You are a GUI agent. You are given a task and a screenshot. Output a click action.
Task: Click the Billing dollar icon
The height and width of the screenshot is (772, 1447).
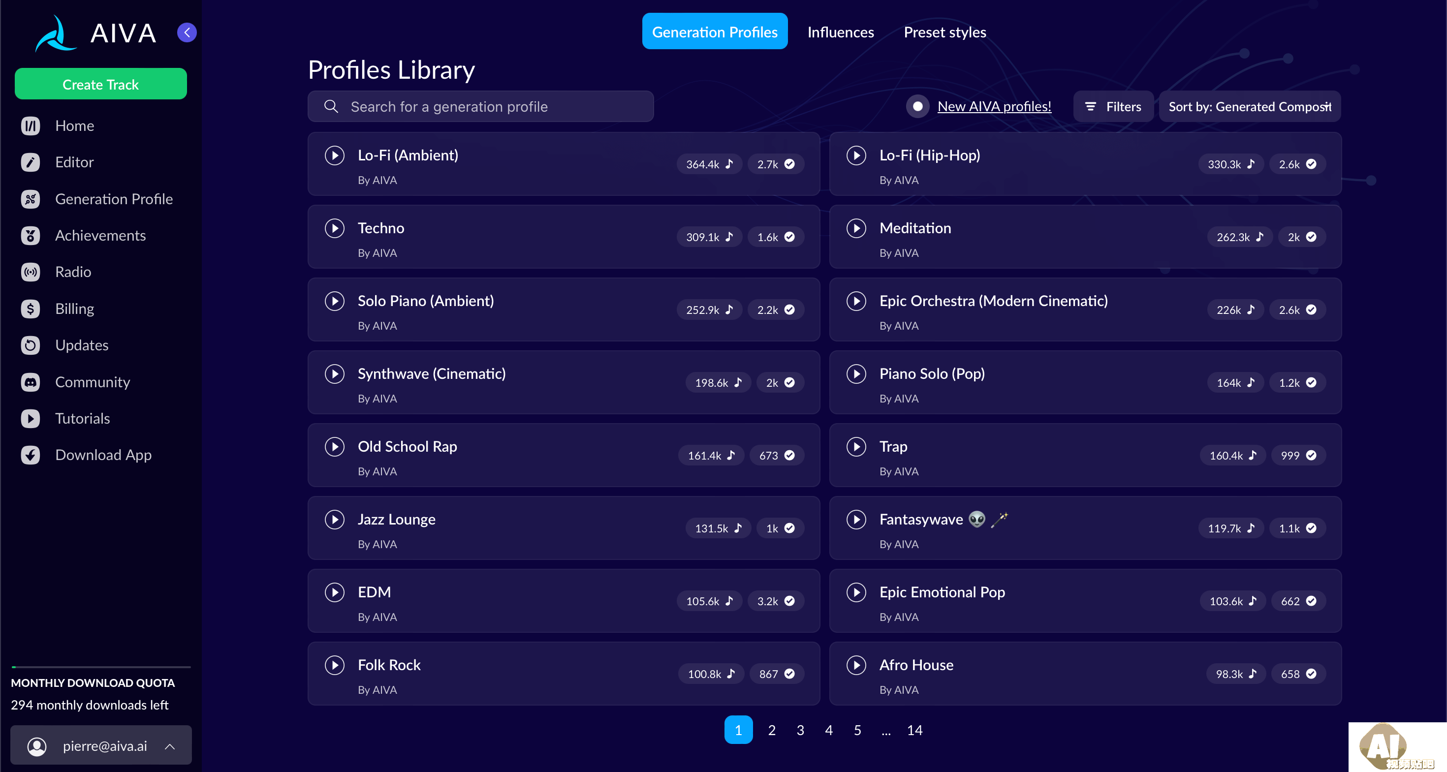click(x=31, y=309)
